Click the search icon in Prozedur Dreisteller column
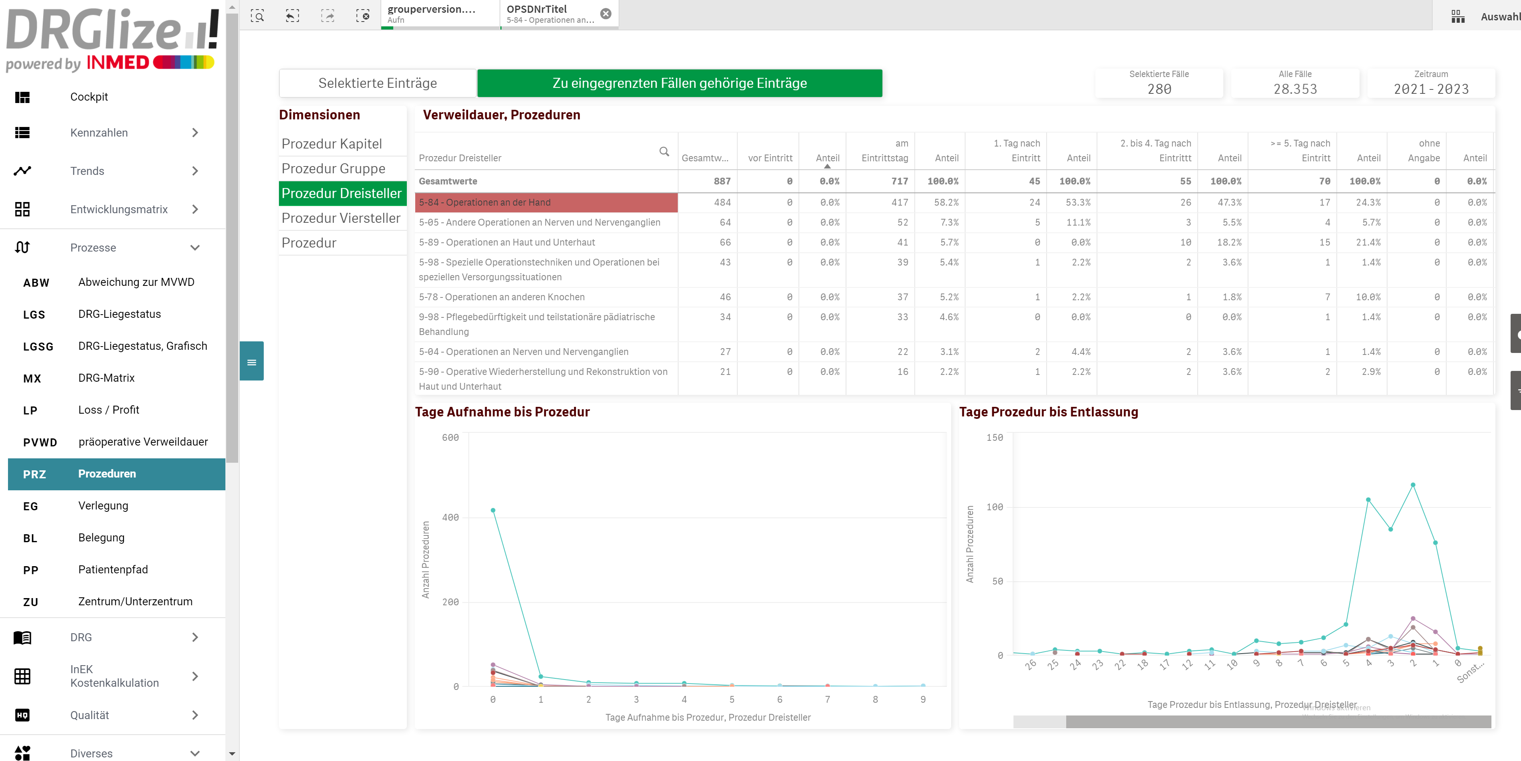This screenshot has height=761, width=1521. (x=664, y=152)
